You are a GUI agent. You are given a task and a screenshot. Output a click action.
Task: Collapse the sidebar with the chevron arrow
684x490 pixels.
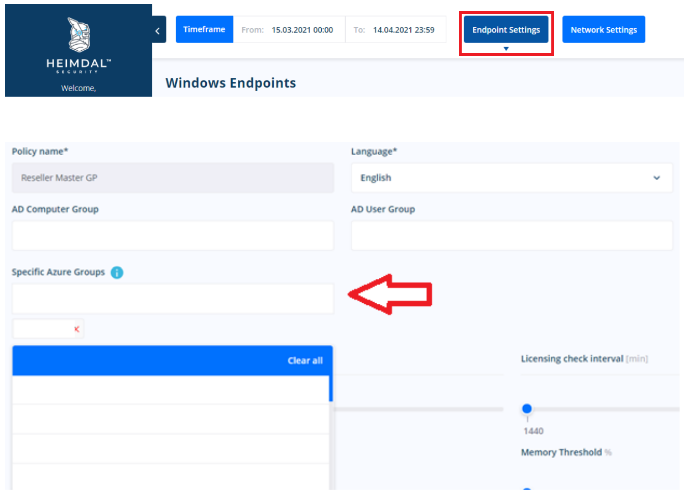(x=159, y=30)
